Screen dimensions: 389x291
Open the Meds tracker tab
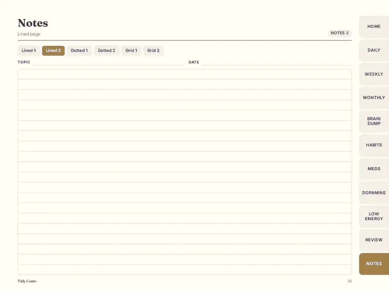pyautogui.click(x=374, y=169)
